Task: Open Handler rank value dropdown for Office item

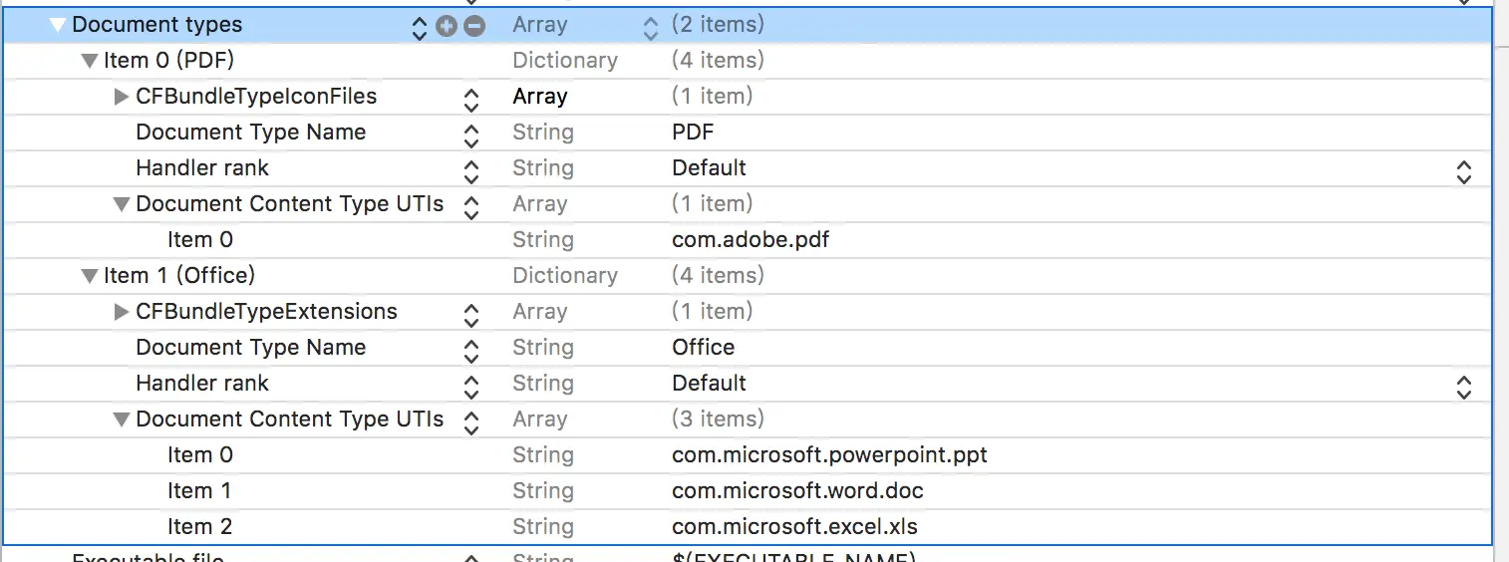Action: coord(1463,386)
